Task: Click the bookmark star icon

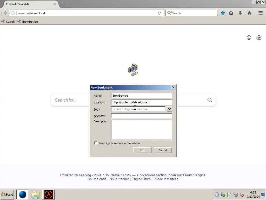Action: (x=223, y=13)
